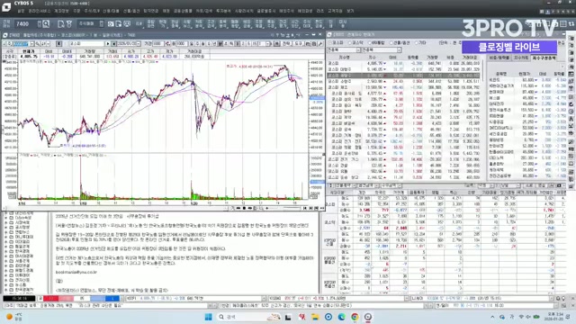Open the 퇴직연금 menu
This screenshot has height=324, width=576.
(x=150, y=12)
